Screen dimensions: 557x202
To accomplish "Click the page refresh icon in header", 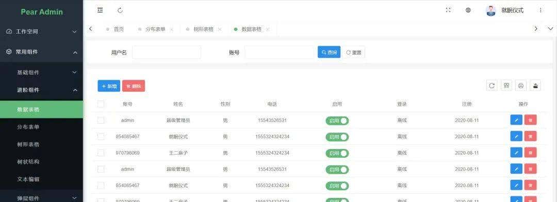I will [x=120, y=10].
